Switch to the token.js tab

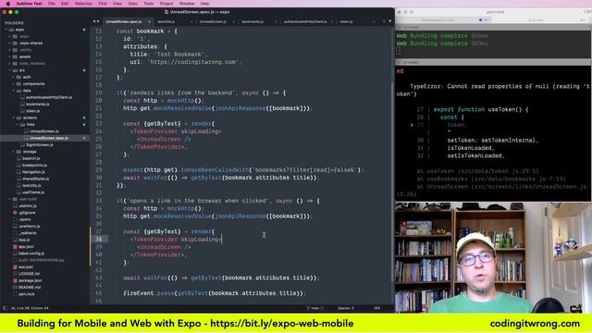pyautogui.click(x=346, y=21)
